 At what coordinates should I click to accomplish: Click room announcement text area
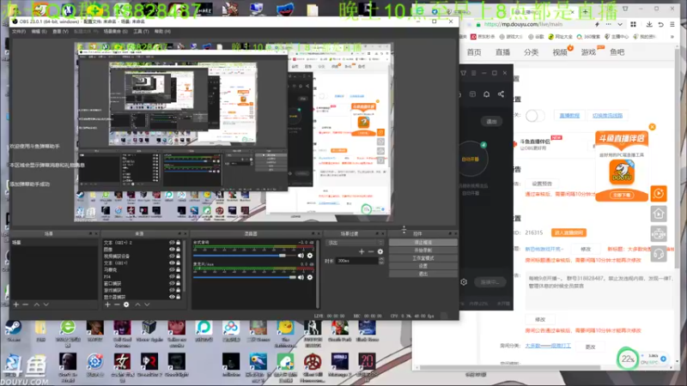[x=600, y=291]
